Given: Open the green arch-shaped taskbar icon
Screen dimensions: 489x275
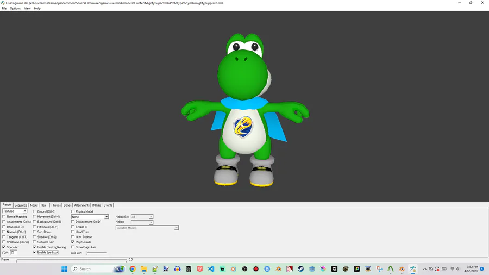Looking at the screenshot, I should point(391,269).
